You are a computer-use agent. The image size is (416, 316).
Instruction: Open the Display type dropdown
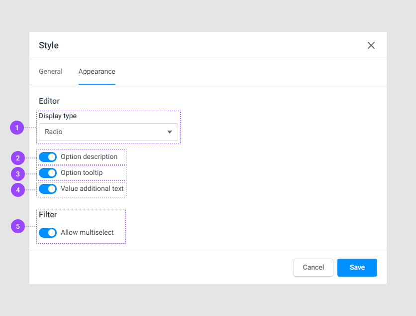tap(108, 132)
